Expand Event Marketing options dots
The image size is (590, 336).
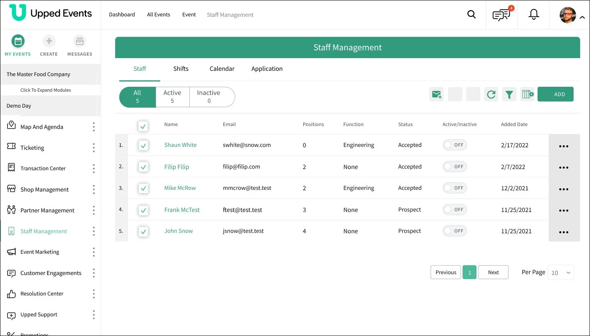[93, 252]
